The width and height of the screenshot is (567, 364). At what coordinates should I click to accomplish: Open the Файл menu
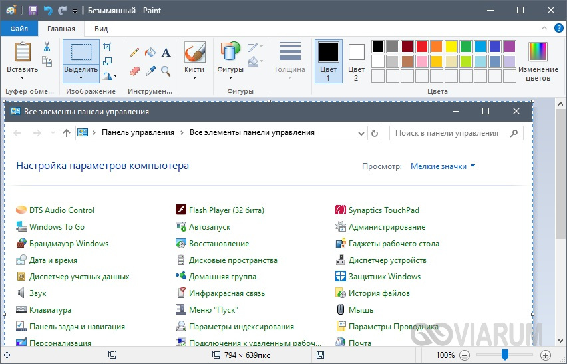tap(19, 29)
